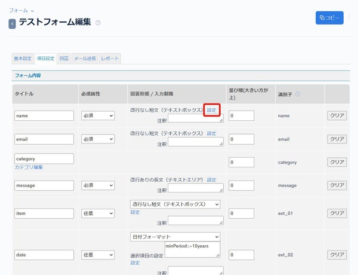Click 注釈 textarea in name row

(x=196, y=118)
